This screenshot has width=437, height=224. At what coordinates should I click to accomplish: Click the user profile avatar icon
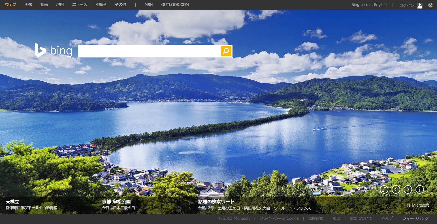[420, 5]
